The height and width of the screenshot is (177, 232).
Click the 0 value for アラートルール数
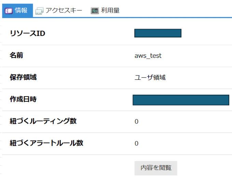[x=136, y=143]
